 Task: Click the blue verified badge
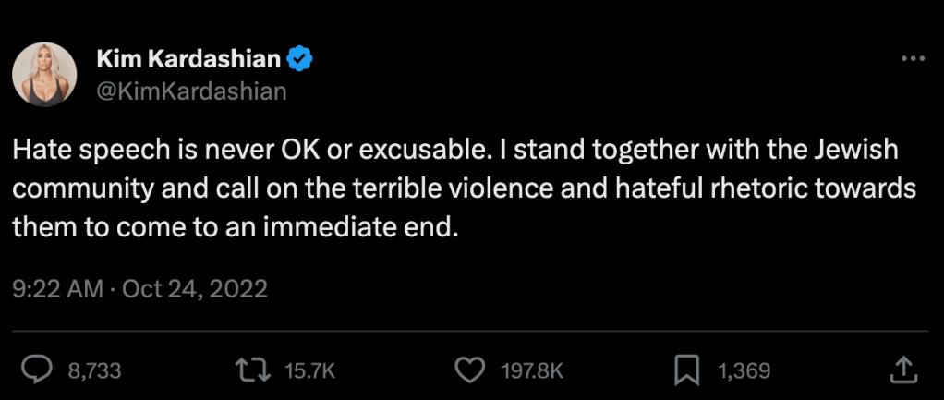coord(301,60)
